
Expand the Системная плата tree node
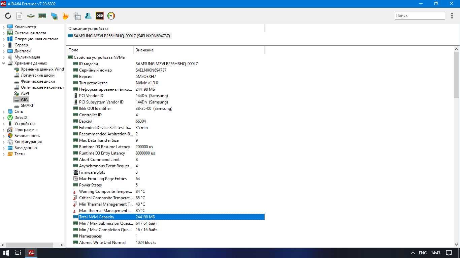coord(4,33)
